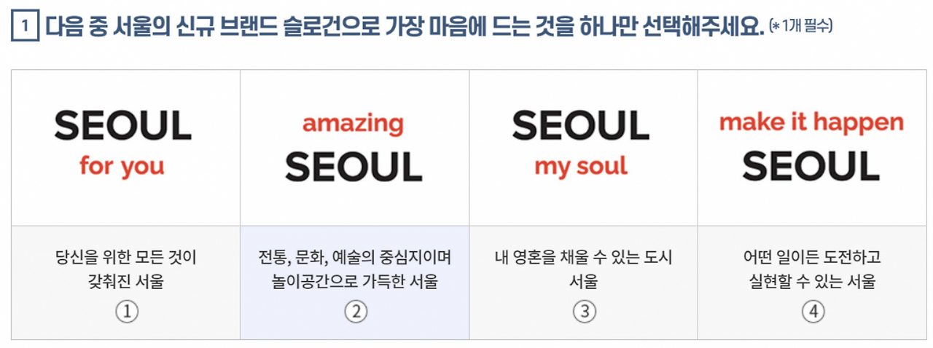Select circled number ① for SEOUL for you

127,312
